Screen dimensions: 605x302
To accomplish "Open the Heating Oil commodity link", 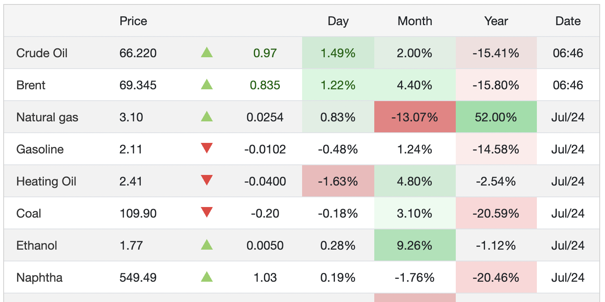I will tap(46, 181).
